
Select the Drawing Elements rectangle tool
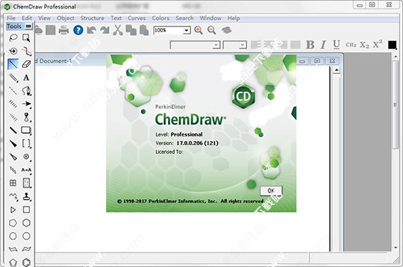(x=26, y=130)
